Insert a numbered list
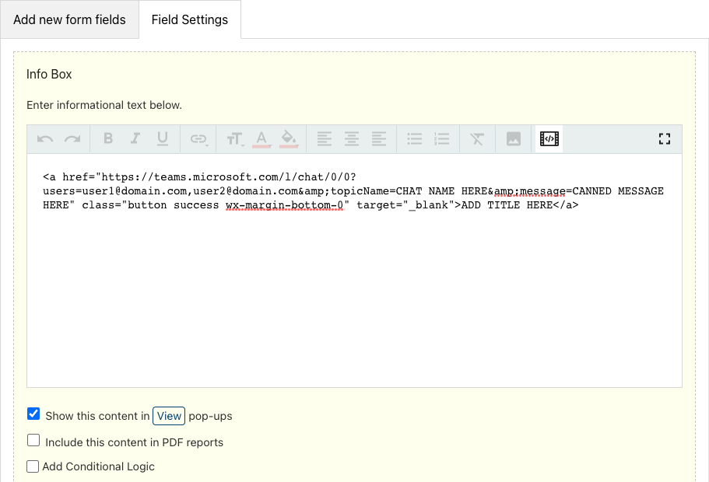This screenshot has height=482, width=709. 441,138
